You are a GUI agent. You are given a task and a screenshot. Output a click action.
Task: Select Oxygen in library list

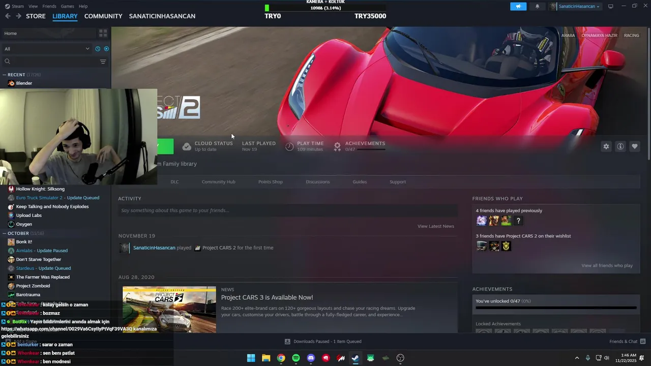click(24, 224)
